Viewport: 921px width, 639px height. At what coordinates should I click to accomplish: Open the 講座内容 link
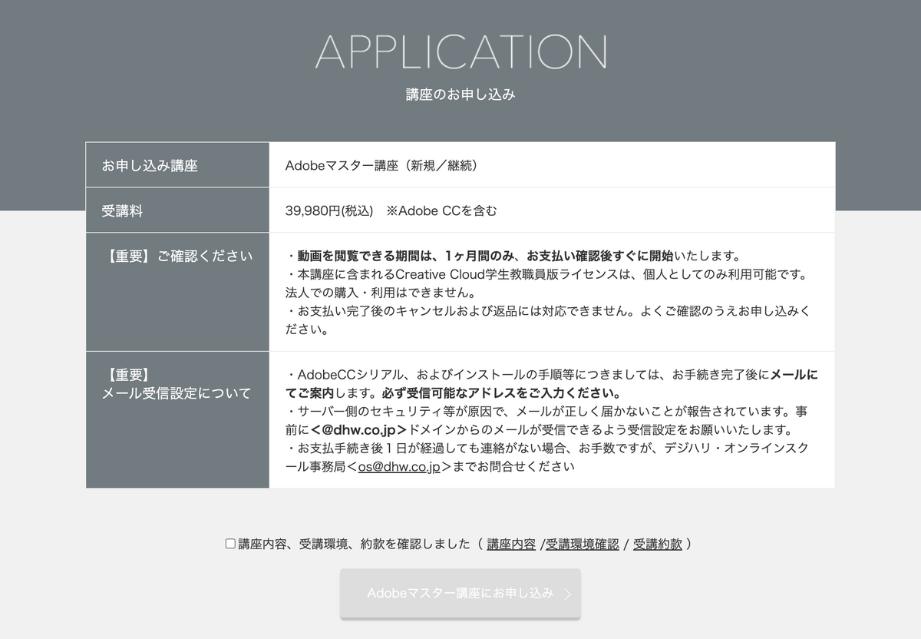coord(511,544)
